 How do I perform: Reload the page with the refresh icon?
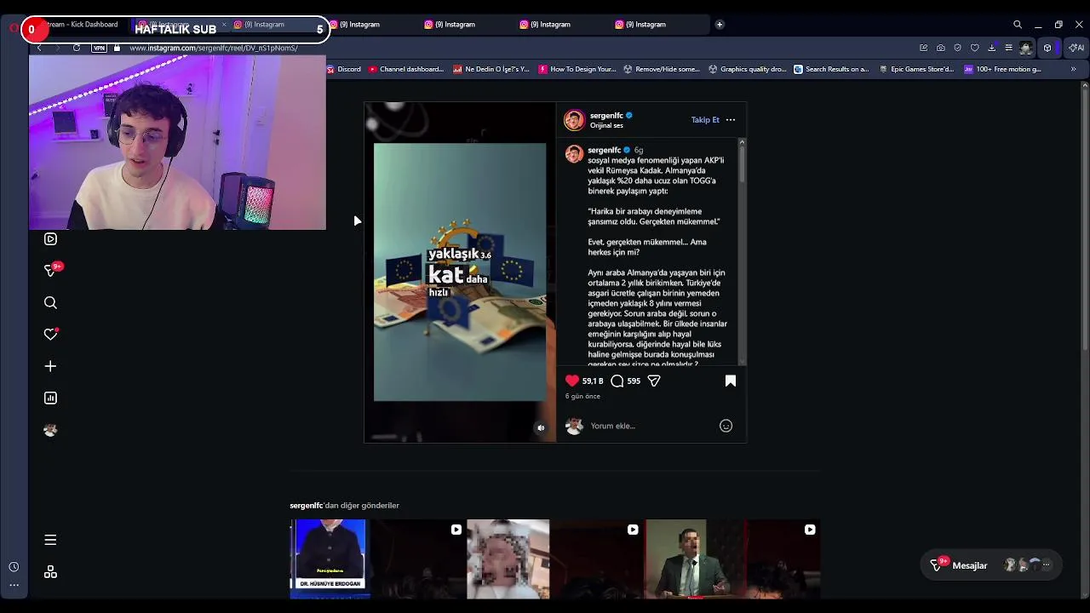click(x=77, y=48)
